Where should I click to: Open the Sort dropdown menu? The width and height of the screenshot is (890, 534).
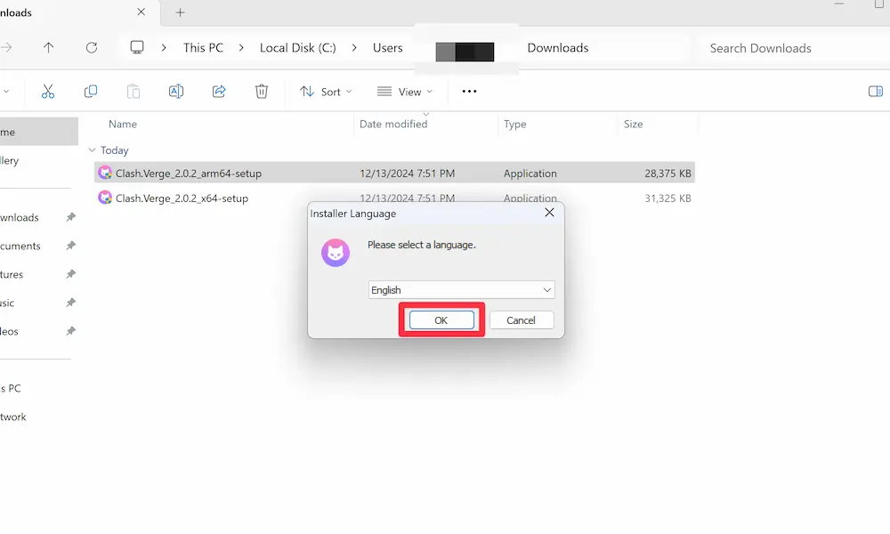(326, 92)
